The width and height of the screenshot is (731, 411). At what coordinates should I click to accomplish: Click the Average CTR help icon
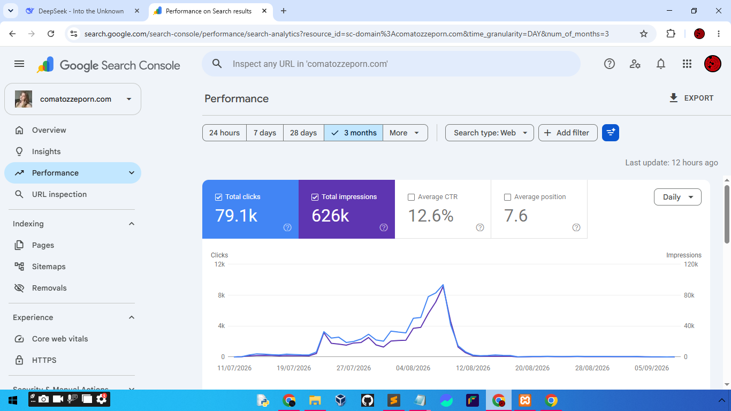pos(480,227)
